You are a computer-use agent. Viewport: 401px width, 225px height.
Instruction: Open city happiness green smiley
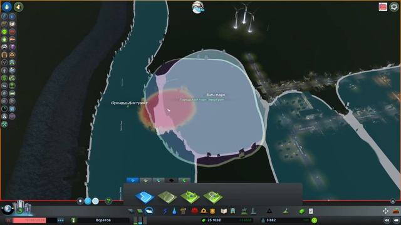pos(315,220)
